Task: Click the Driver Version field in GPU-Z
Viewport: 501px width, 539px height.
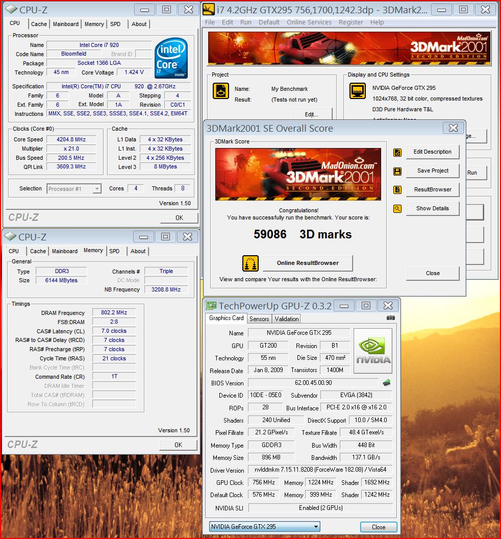Action: click(x=320, y=470)
